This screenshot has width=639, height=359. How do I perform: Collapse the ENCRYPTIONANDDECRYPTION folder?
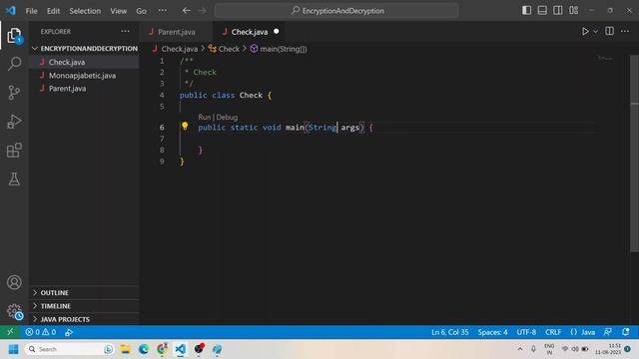pos(84,49)
